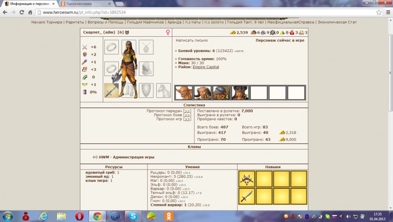Reload the page with refresh icon
Viewport: 393px width, 222px height.
[x=22, y=12]
